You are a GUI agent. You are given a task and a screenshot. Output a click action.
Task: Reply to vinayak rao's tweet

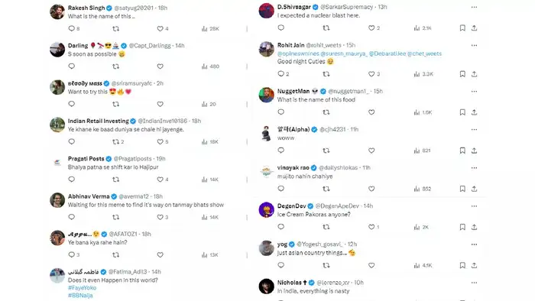click(x=280, y=189)
